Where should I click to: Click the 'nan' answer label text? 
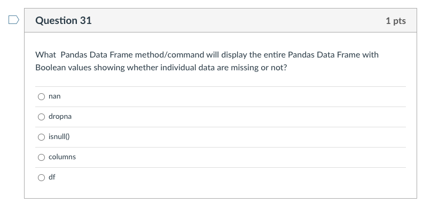pos(54,96)
